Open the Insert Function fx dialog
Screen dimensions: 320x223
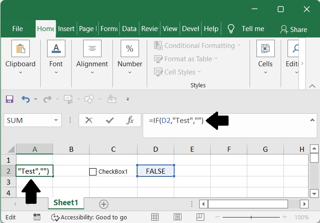click(130, 120)
